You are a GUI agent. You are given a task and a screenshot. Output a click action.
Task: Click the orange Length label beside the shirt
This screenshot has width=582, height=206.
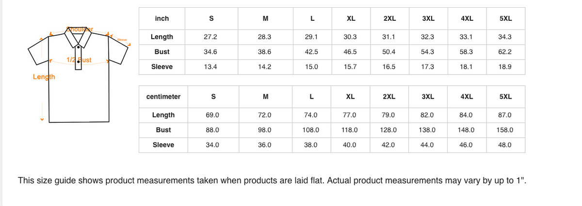click(x=44, y=77)
